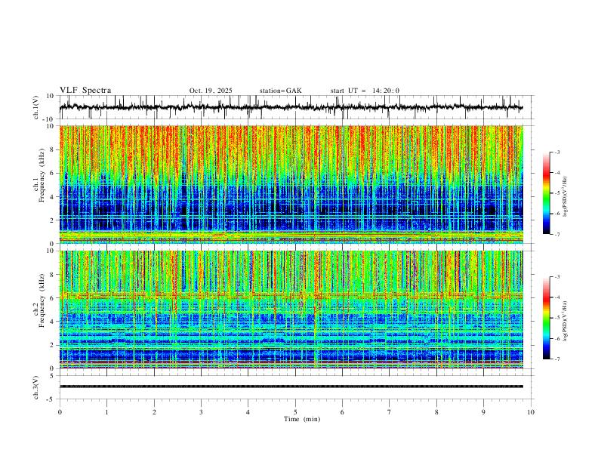Image resolution: width=598 pixels, height=462 pixels.
Task: Click the "-7" value on ch.2 colorbar
Action: point(557,359)
